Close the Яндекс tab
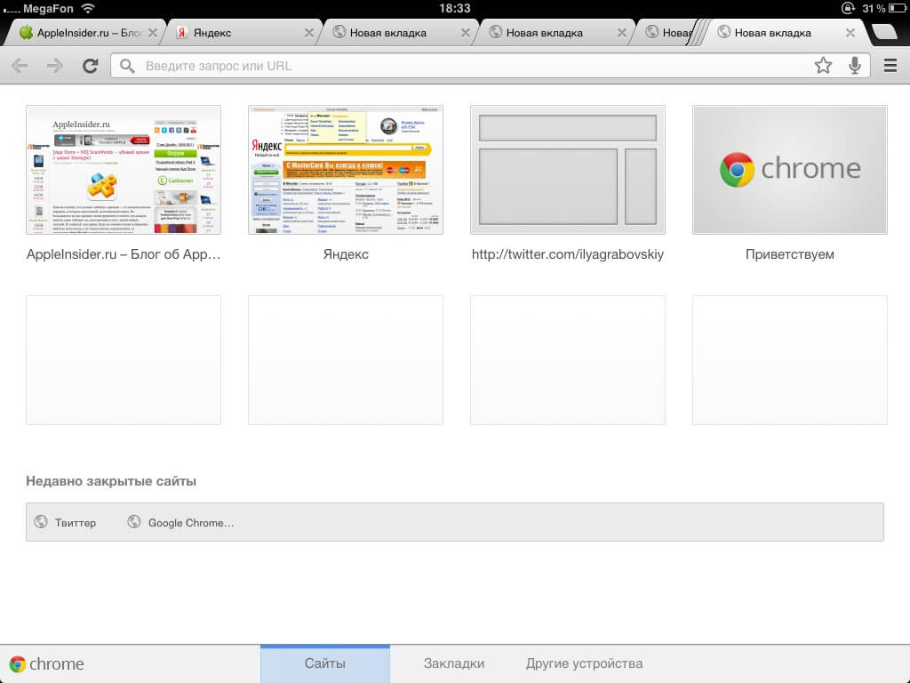This screenshot has width=910, height=683. [x=309, y=33]
